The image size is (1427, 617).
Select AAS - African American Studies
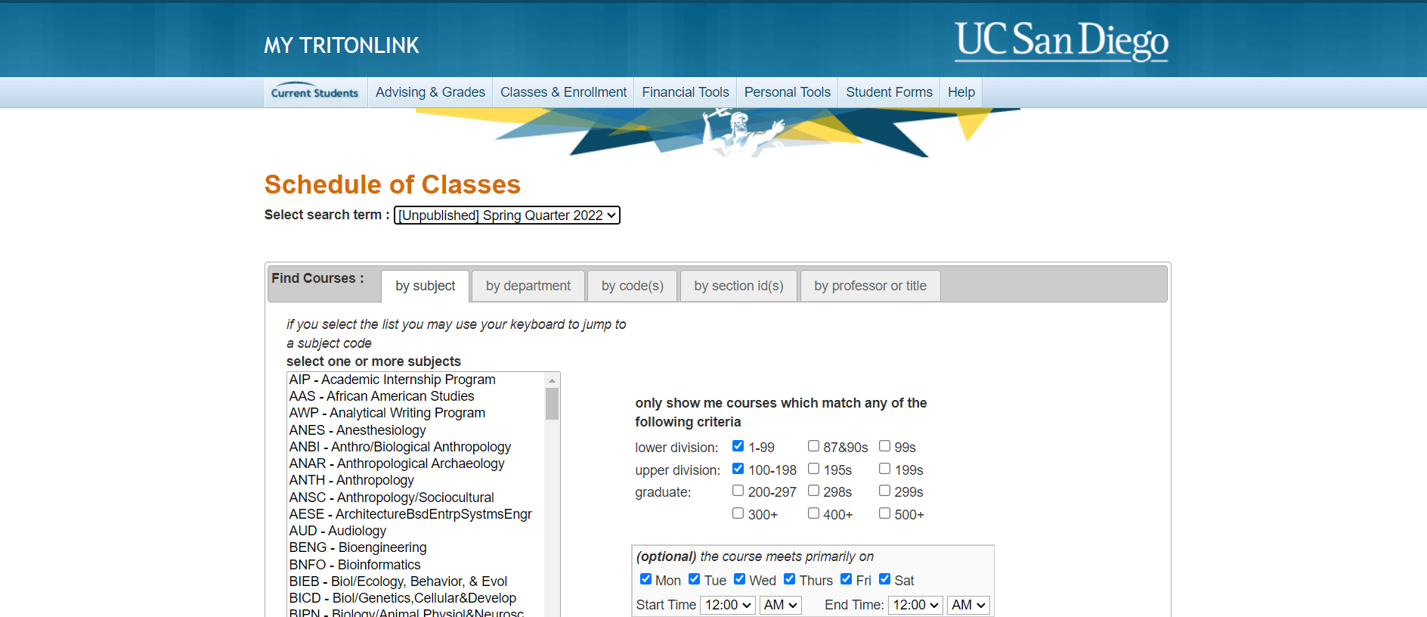coord(416,396)
